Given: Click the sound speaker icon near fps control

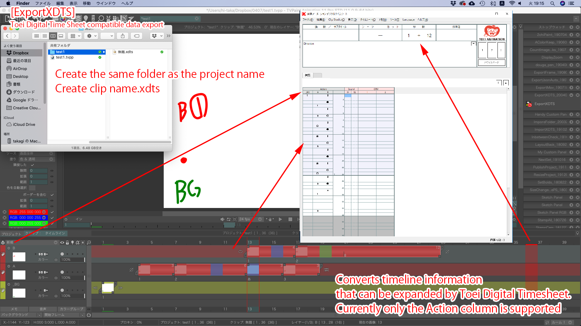Looking at the screenshot, I should (x=222, y=219).
